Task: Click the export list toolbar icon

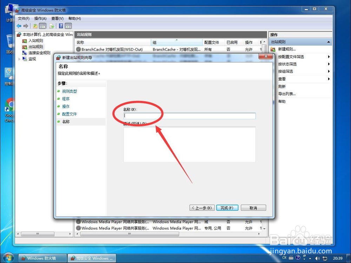Action: [51, 26]
